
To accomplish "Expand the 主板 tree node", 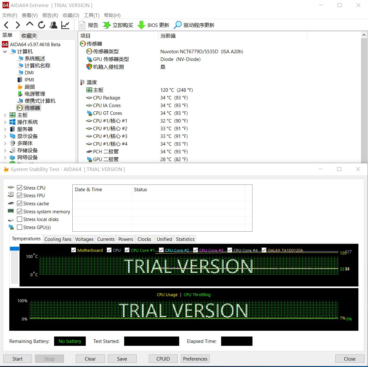I will 5,115.
